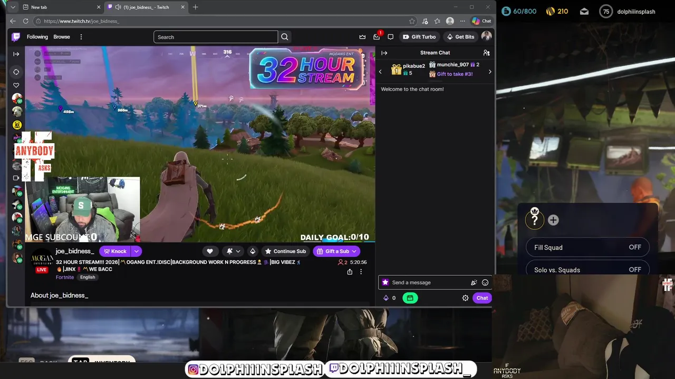
Task: Mute the Twitch tab via speaker icon
Action: pos(118,7)
